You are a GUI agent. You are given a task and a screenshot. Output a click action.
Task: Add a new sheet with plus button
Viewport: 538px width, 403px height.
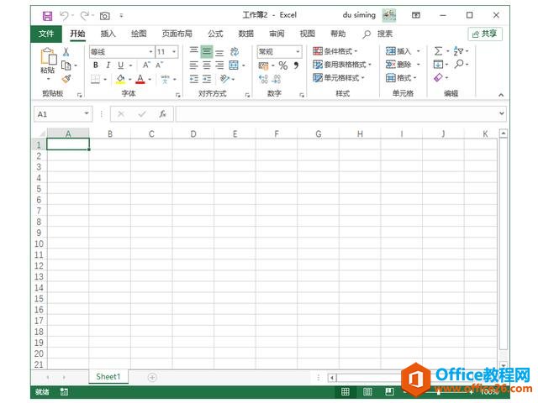tap(152, 377)
